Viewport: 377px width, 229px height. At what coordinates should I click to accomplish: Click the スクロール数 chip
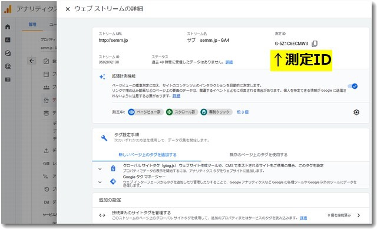182,112
